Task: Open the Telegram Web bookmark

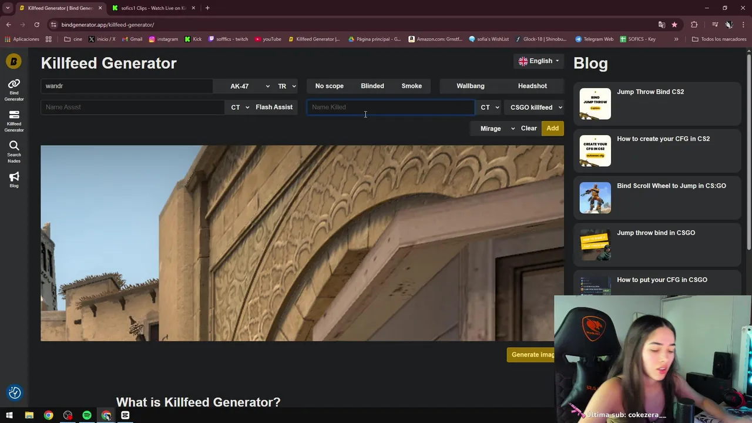Action: click(x=595, y=39)
